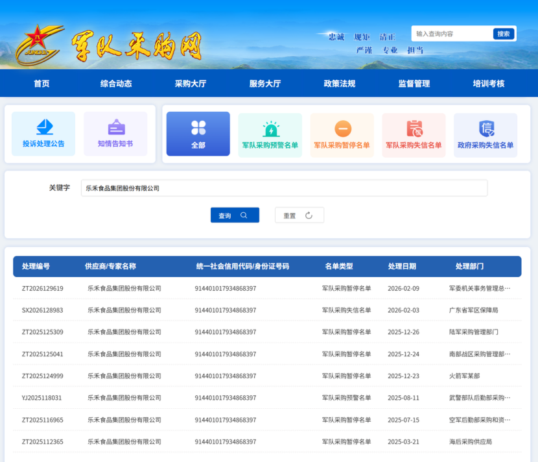Open 投诉处理公告 icon tile
The image size is (538, 462).
pyautogui.click(x=43, y=134)
